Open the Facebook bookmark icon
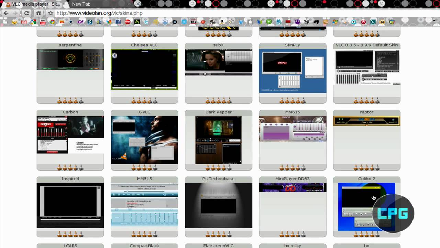440x248 pixels. (x=118, y=22)
